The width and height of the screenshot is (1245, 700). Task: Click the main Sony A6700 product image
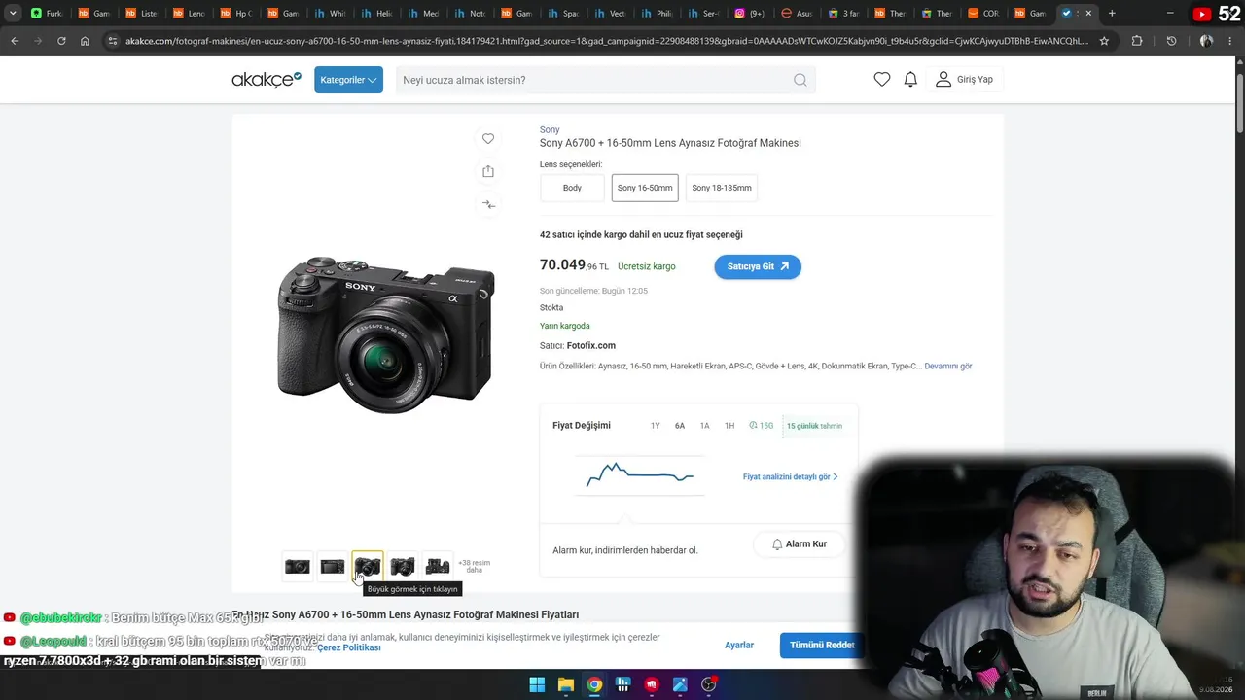[386, 334]
